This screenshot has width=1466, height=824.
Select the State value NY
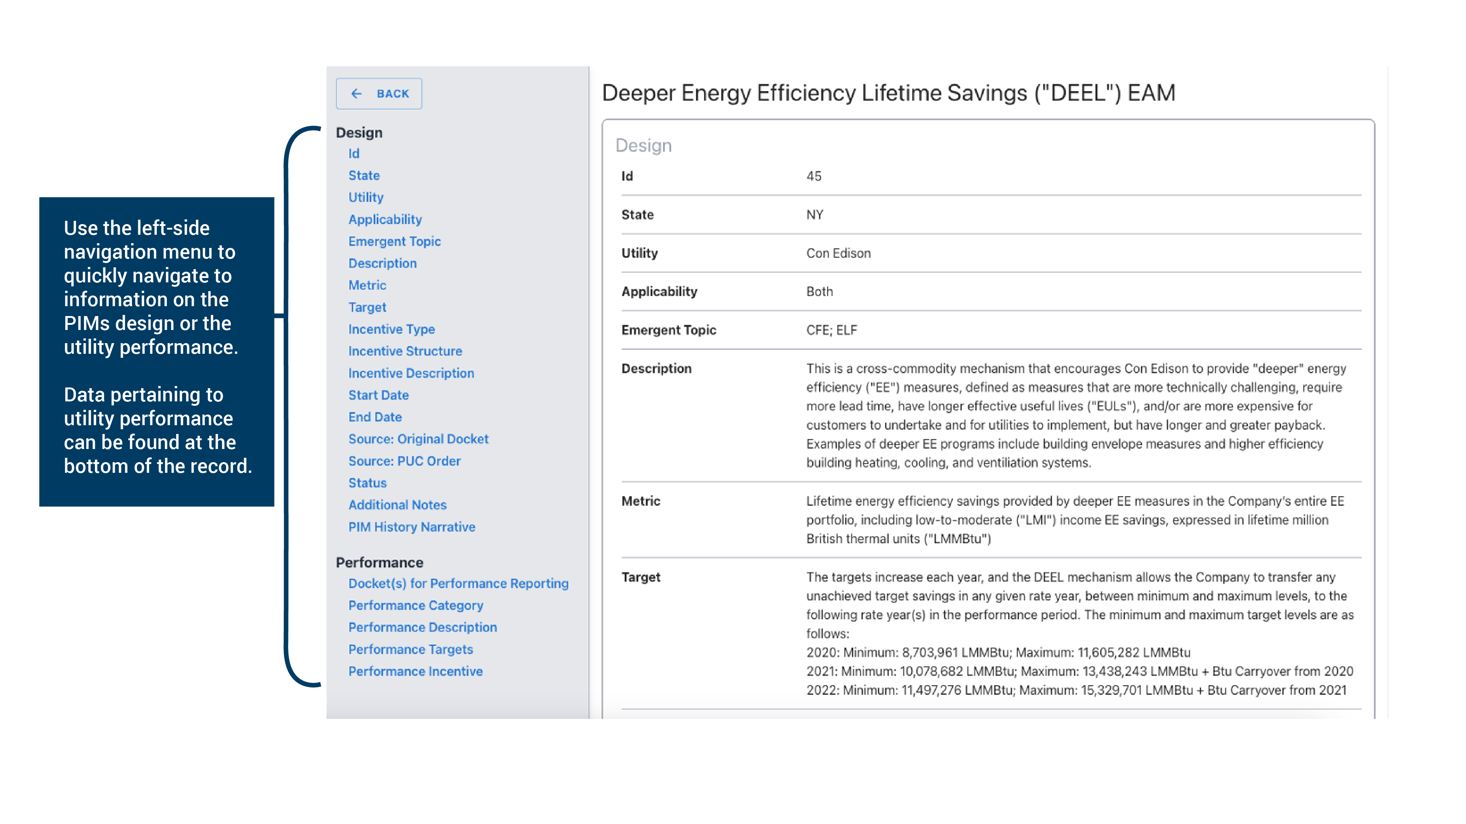(x=815, y=215)
